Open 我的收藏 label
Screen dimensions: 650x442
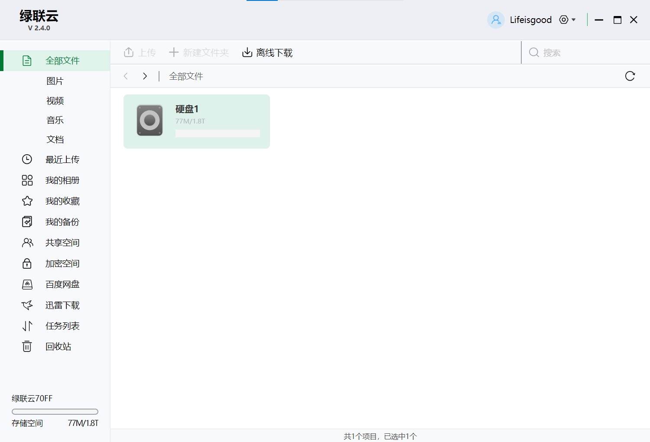pos(62,201)
